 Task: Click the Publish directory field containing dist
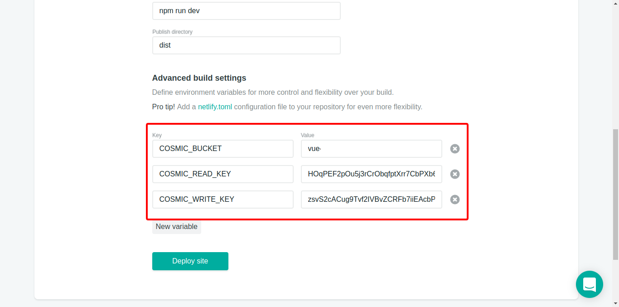246,45
